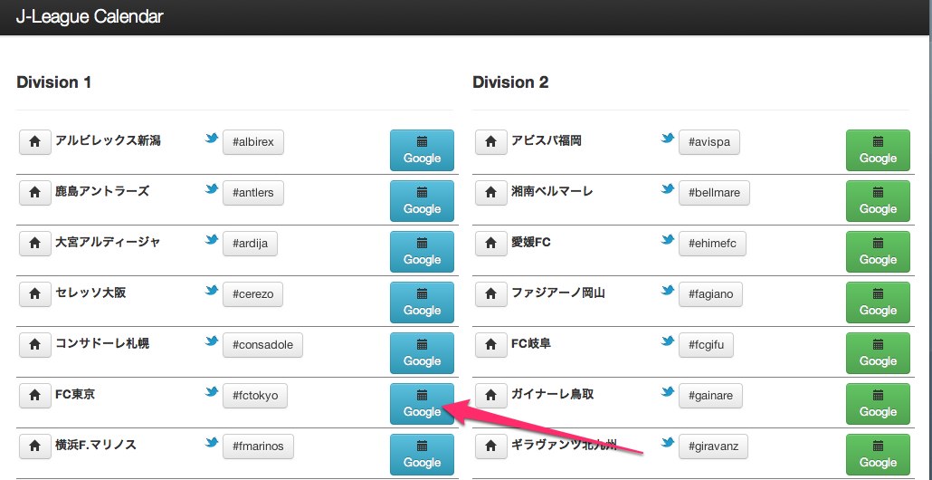Open home page for ガイナーレ鳥取
The image size is (932, 480).
[491, 395]
